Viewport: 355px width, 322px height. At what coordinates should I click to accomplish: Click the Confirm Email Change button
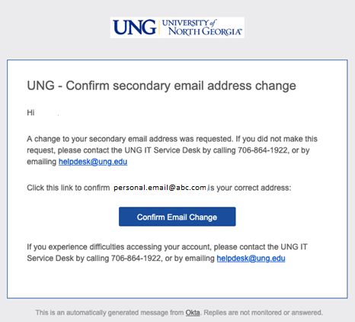(177, 217)
